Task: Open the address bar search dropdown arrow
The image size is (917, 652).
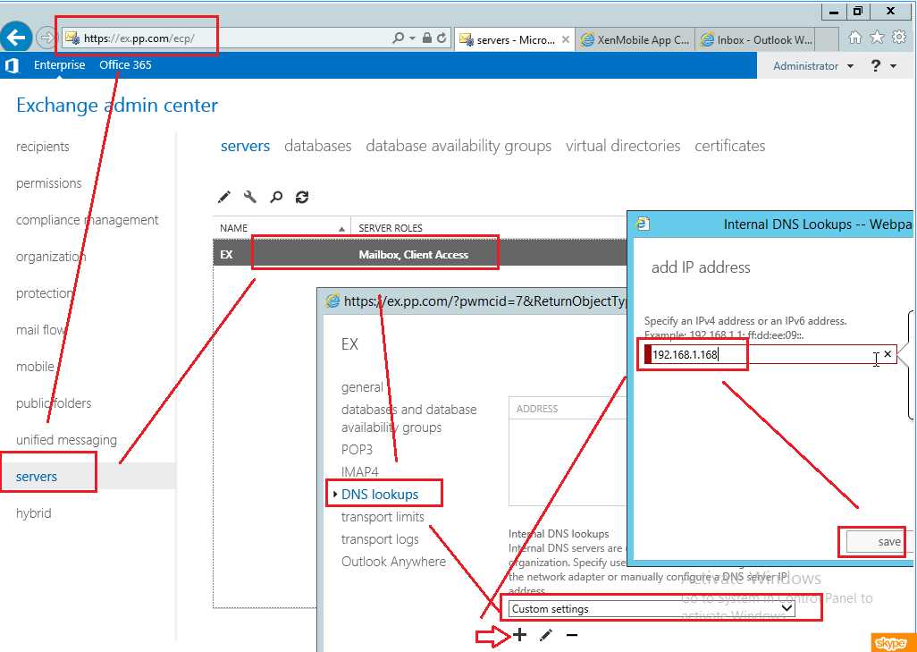Action: pos(412,38)
